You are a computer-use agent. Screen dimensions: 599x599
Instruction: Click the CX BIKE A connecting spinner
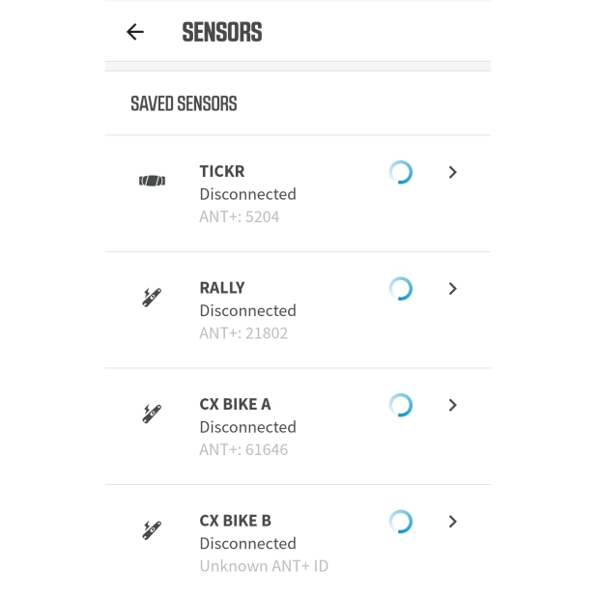click(x=400, y=405)
